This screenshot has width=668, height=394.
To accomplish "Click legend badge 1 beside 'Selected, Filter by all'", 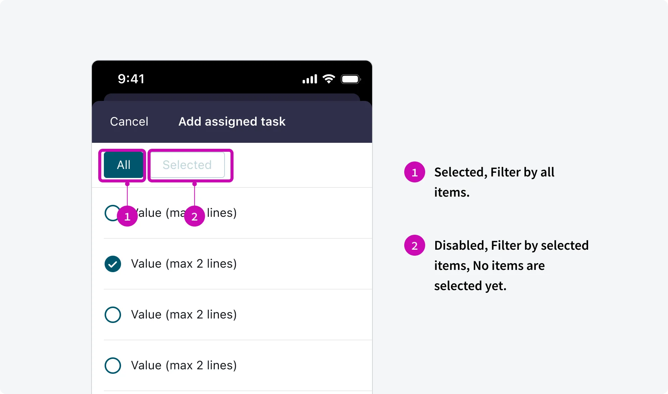I will point(414,172).
